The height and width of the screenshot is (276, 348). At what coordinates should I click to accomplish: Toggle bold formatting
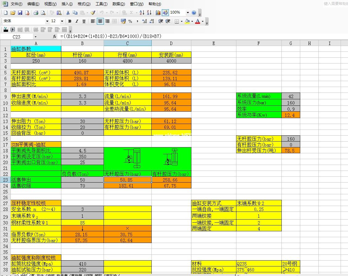[x=70, y=21]
